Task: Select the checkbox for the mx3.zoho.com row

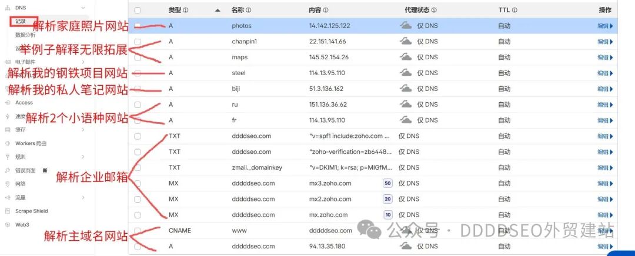Action: 138,183
